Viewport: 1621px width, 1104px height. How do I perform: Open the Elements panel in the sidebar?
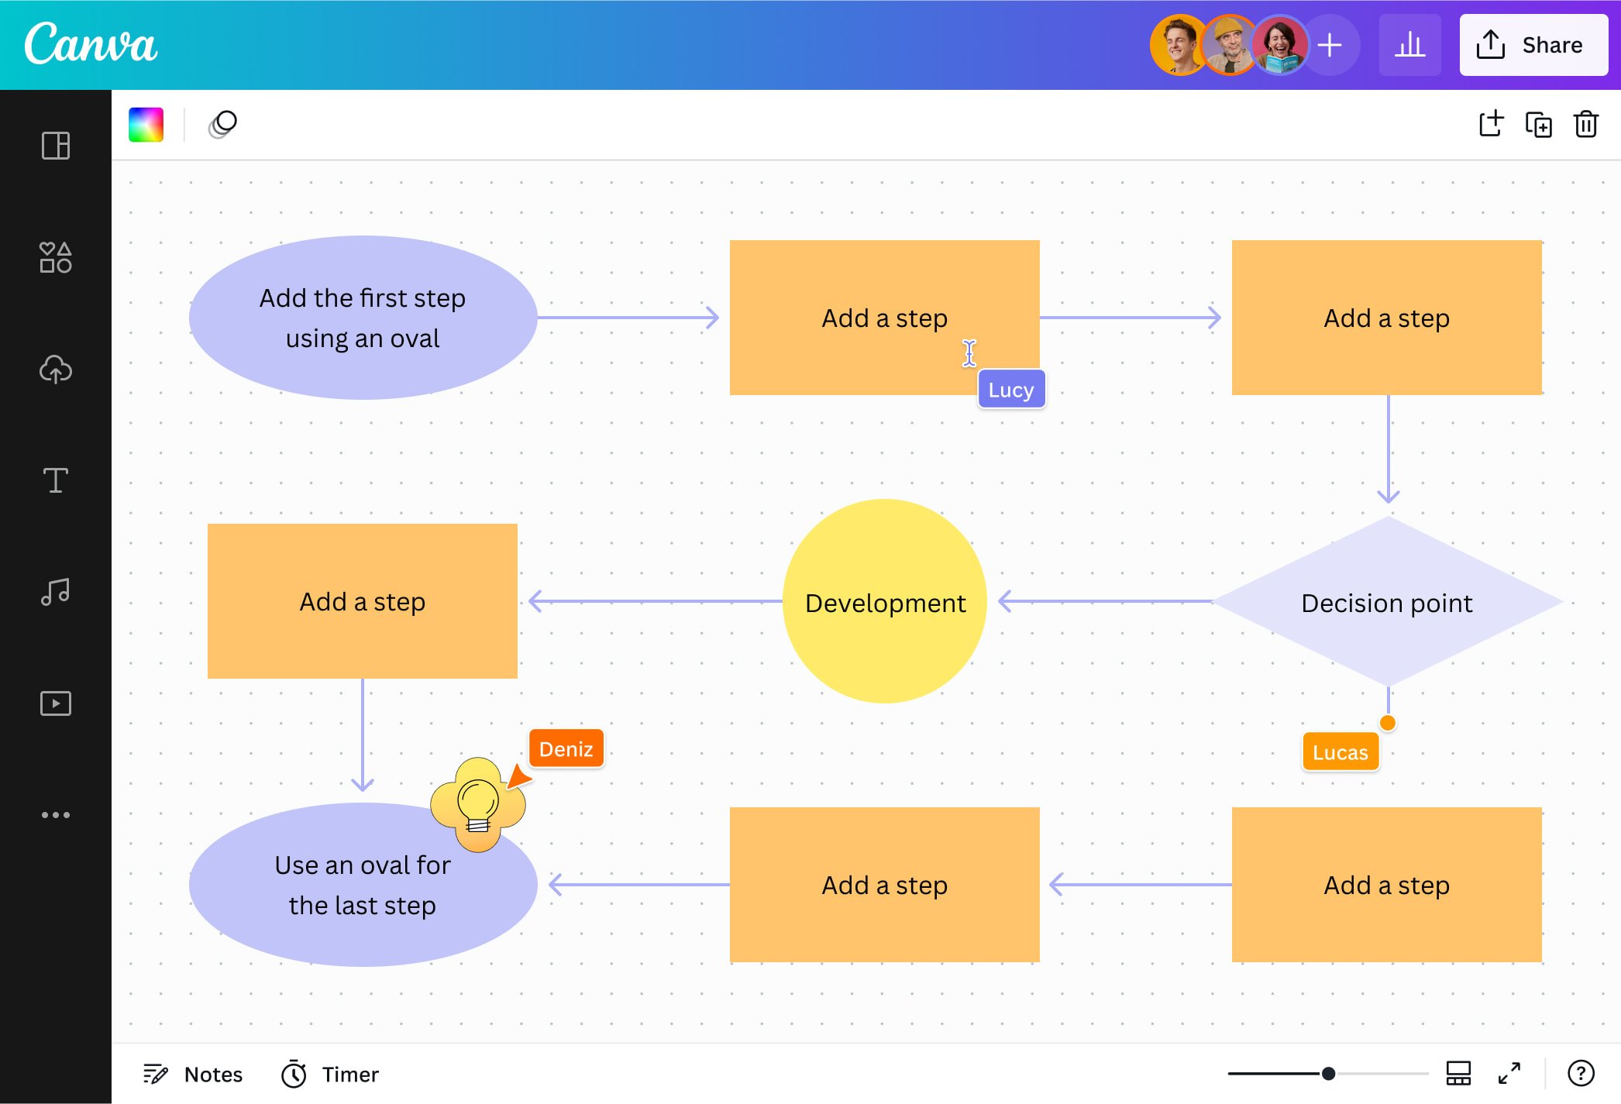(x=55, y=258)
